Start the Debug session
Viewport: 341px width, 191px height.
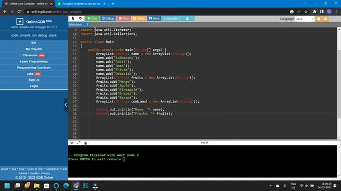108,19
